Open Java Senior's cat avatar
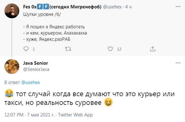The image size is (185, 122). pyautogui.click(x=12, y=67)
